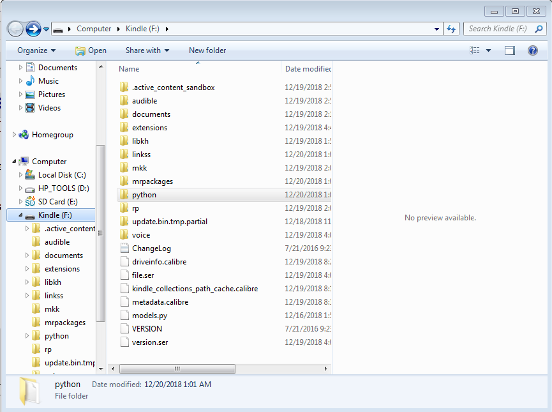
Task: Select the VERSION file
Action: click(147, 329)
